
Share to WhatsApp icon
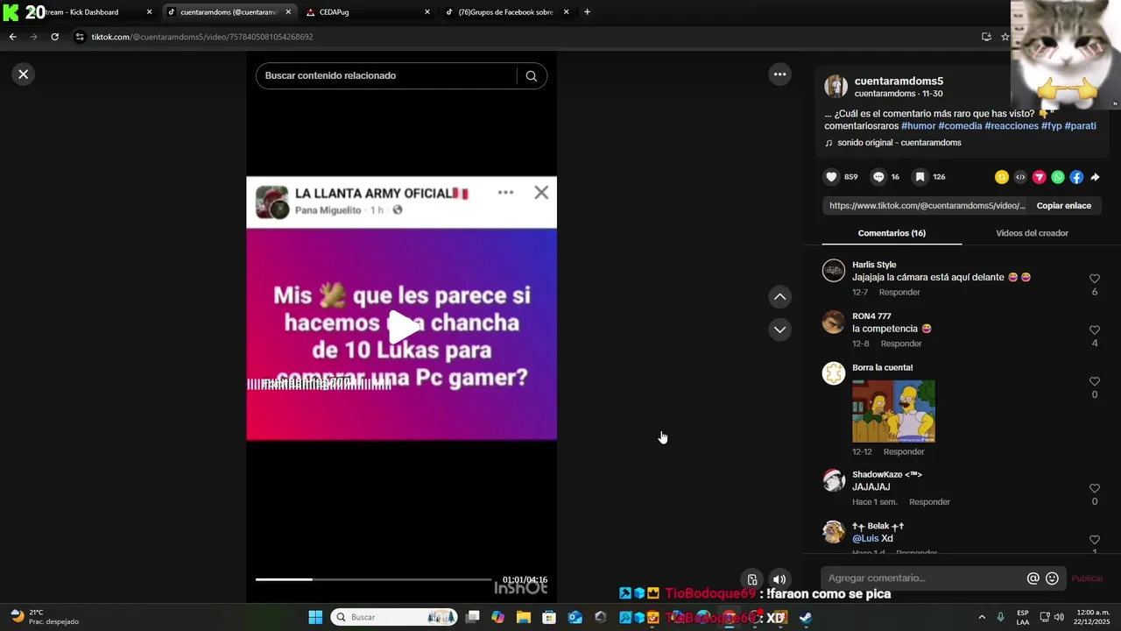pos(1058,177)
